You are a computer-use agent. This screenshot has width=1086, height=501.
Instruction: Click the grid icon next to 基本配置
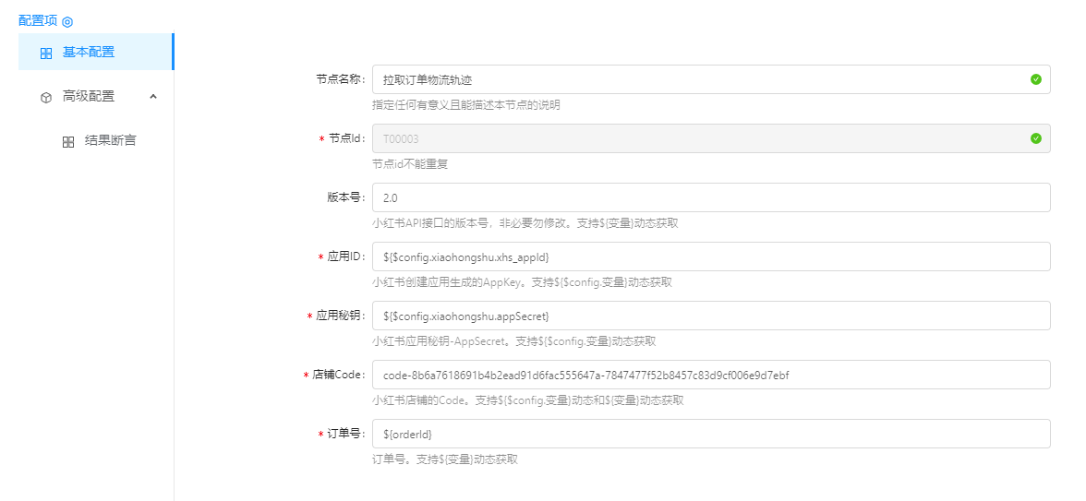click(x=46, y=53)
